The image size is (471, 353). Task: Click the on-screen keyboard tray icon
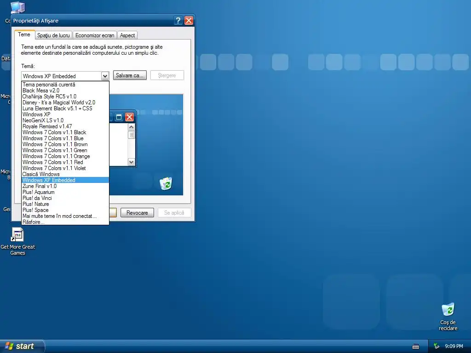coord(416,347)
